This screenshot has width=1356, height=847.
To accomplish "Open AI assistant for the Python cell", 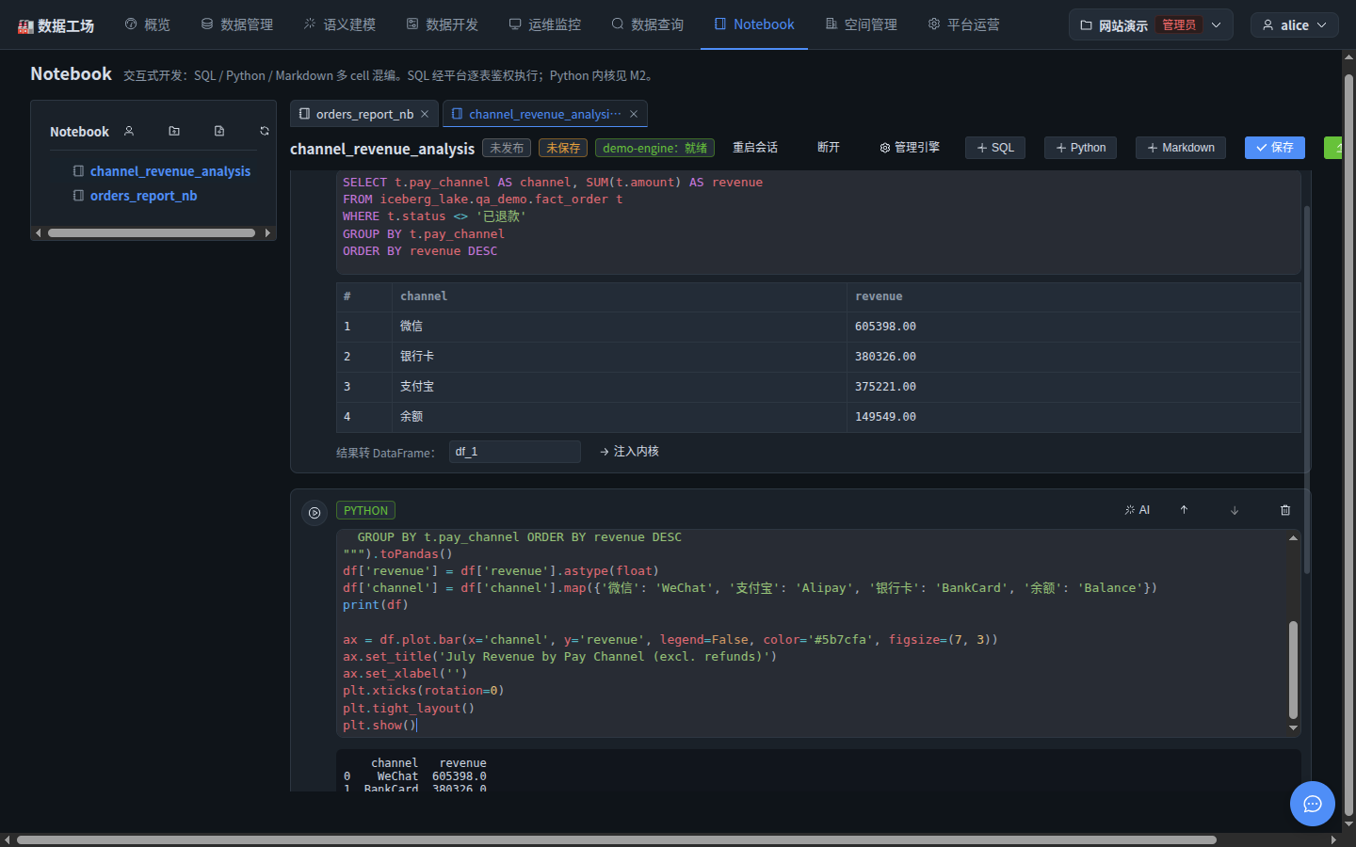I will tap(1137, 510).
